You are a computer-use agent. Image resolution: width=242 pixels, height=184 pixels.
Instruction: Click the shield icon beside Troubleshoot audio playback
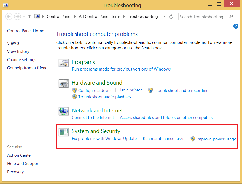[x=74, y=97]
